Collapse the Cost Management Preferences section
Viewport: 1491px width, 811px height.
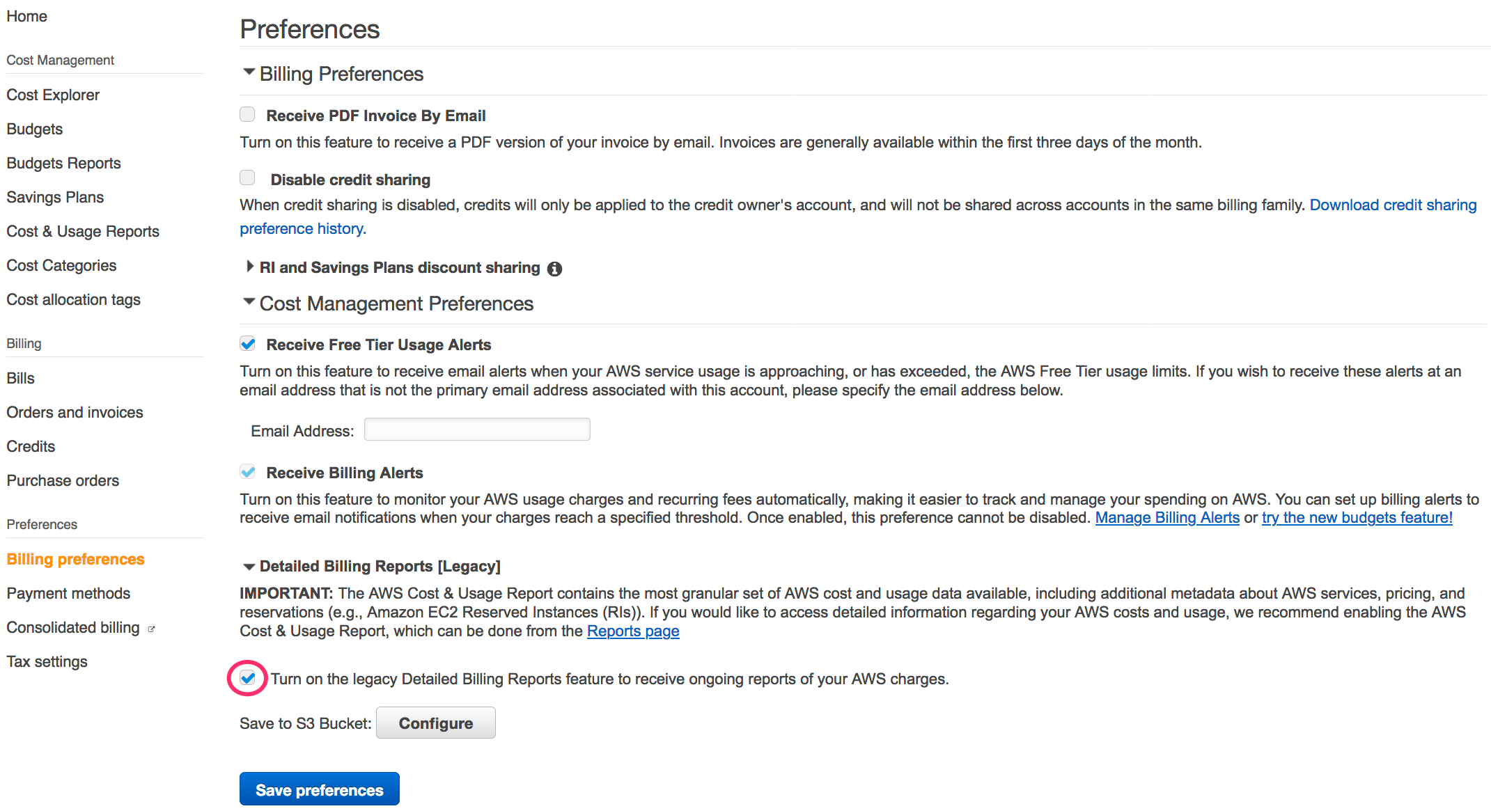[x=249, y=302]
